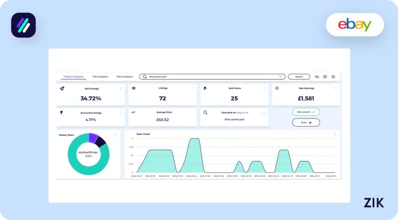Open the filter sliders icon beside Search
Image resolution: width=398 pixels, height=220 pixels.
pyautogui.click(x=317, y=77)
